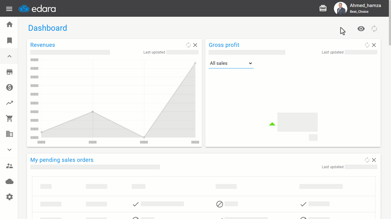Click the Revenues widget title

tap(43, 45)
